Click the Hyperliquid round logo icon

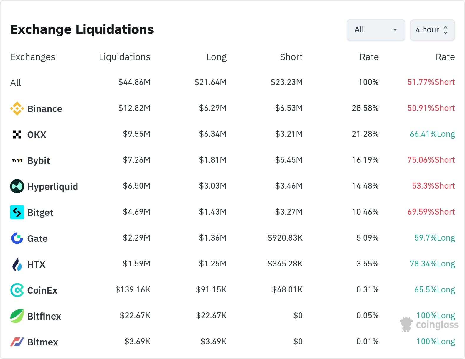pos(17,186)
